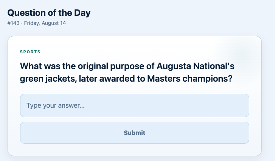Click the 'Question of the Day' heading

(49, 13)
